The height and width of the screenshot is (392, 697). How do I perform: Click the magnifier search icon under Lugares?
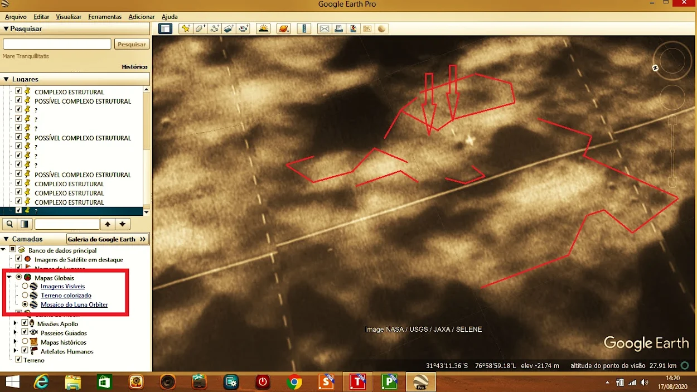pos(9,224)
